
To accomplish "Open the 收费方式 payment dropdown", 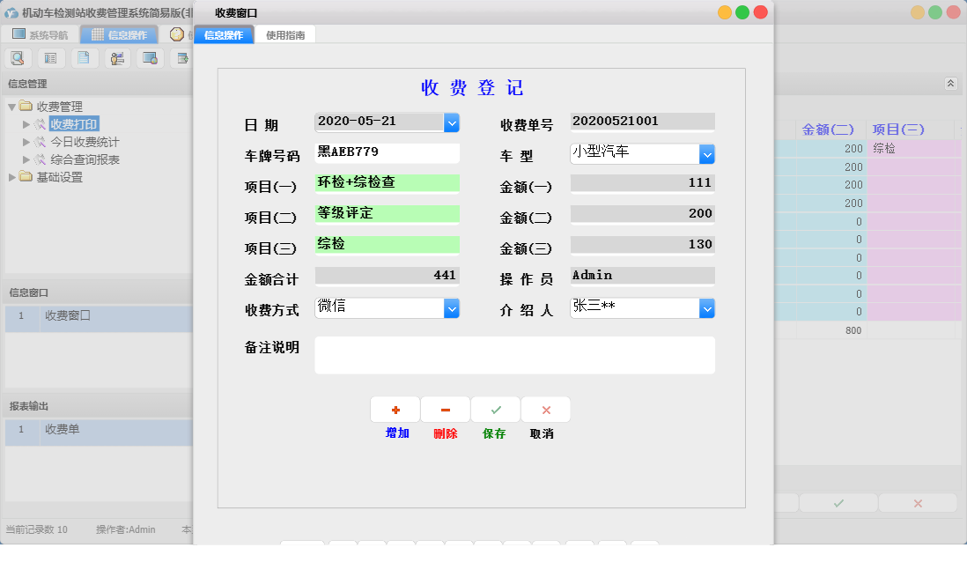I will (452, 307).
